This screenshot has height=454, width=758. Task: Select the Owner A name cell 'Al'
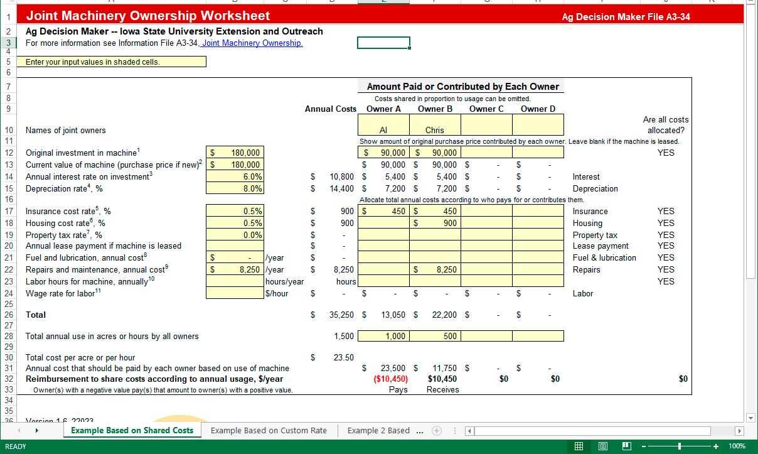point(383,125)
